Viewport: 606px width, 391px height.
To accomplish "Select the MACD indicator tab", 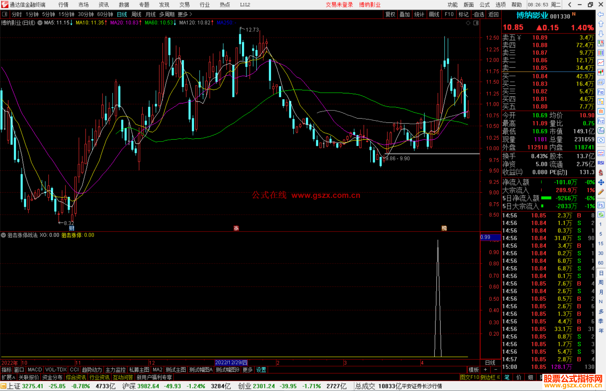I will pos(35,370).
